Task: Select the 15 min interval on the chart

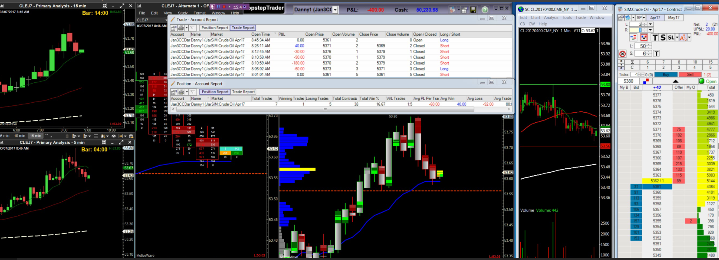Action: [36, 136]
